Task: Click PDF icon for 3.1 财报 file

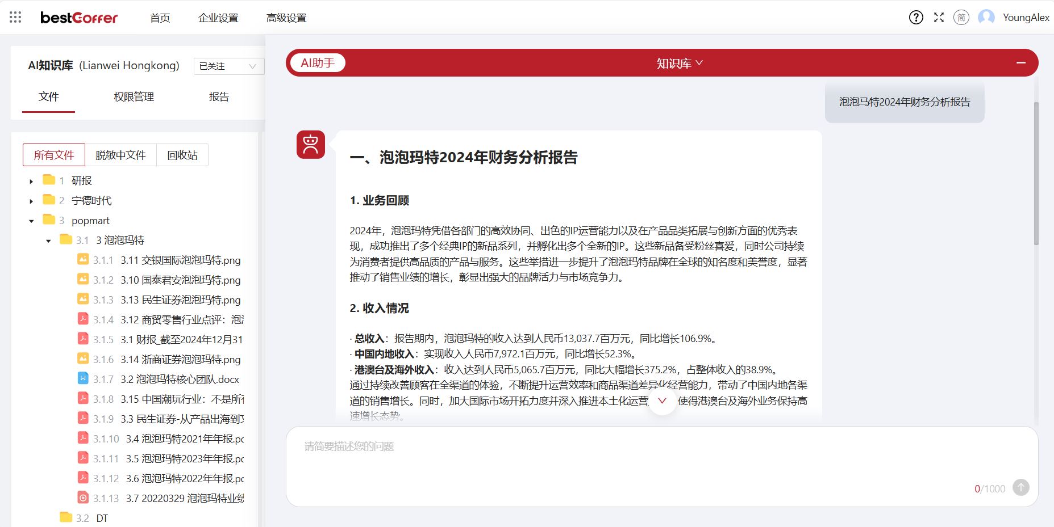Action: pyautogui.click(x=83, y=339)
